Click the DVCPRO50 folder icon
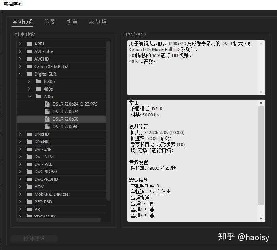Image resolution: width=277 pixels, height=250 pixels. (x=29, y=172)
